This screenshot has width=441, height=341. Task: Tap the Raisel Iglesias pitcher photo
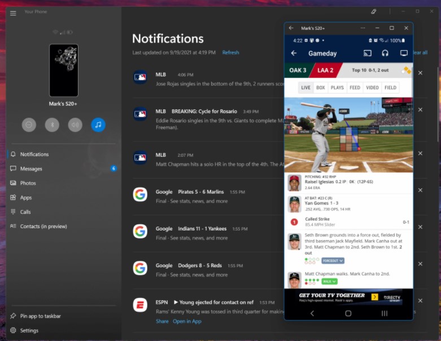tap(294, 183)
